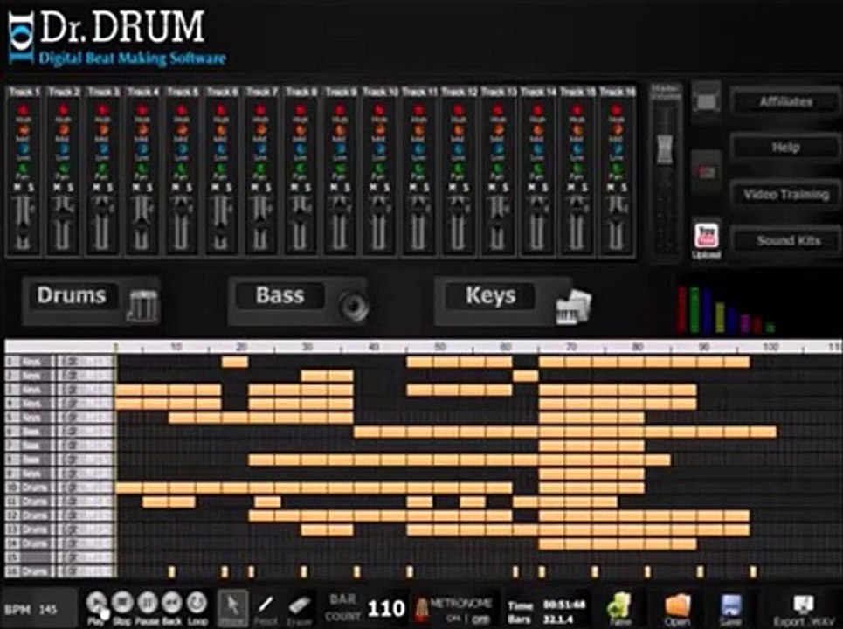This screenshot has height=629, width=843.
Task: Click the 50 mark on timeline ruler
Action: point(439,347)
